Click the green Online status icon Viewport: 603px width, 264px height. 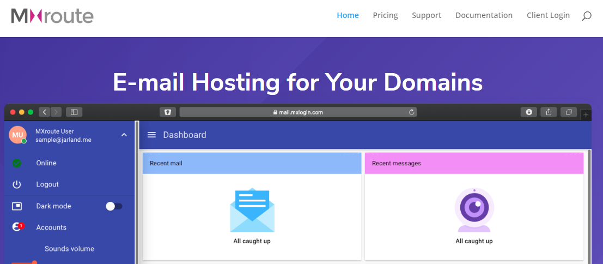coord(16,163)
